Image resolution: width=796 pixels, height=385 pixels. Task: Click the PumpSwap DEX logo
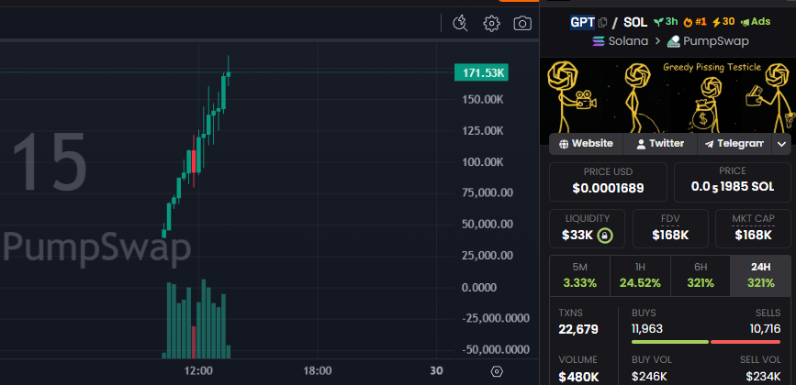pyautogui.click(x=674, y=41)
